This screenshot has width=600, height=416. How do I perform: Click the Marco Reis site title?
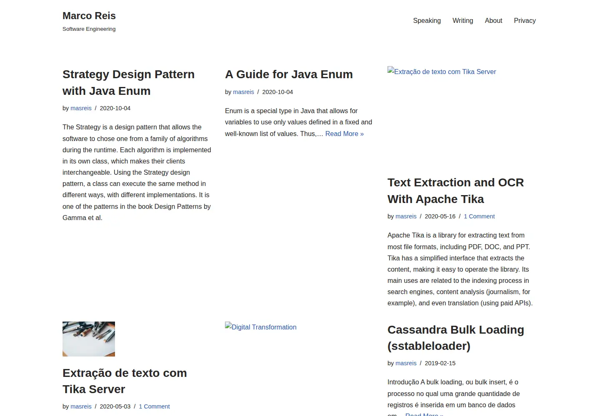89,16
